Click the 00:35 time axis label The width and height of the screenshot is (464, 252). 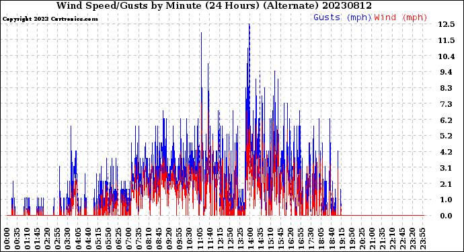pyautogui.click(x=17, y=239)
